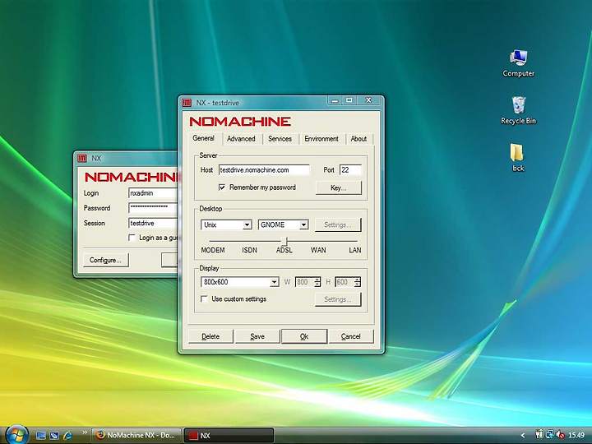The height and width of the screenshot is (444, 592).
Task: Click the Ok button
Action: (x=304, y=336)
